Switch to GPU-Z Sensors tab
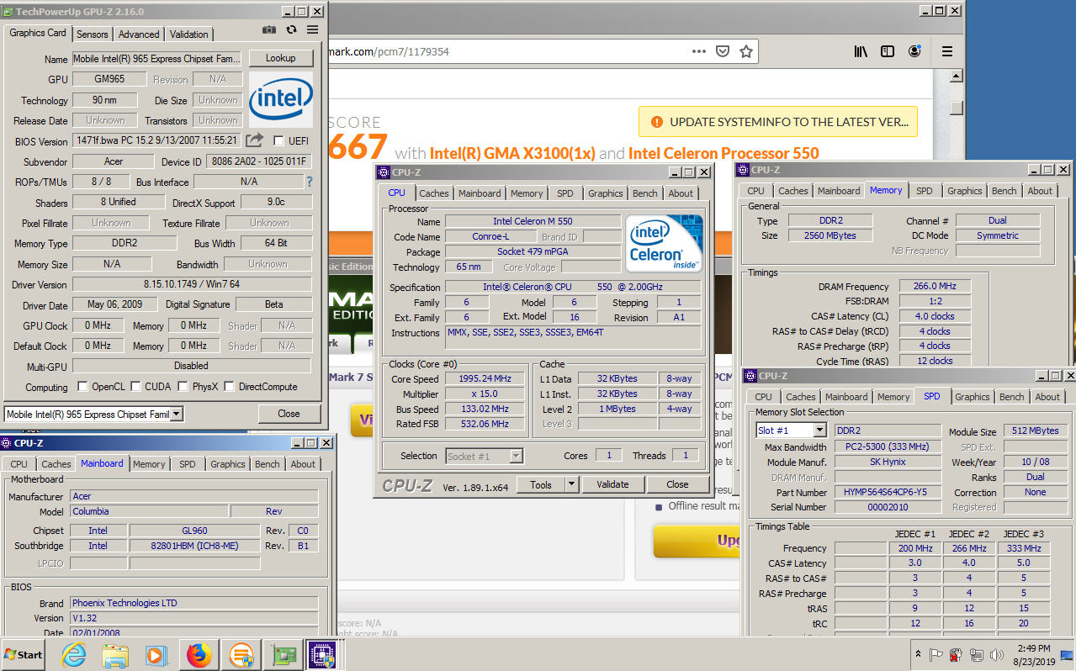 [x=92, y=34]
